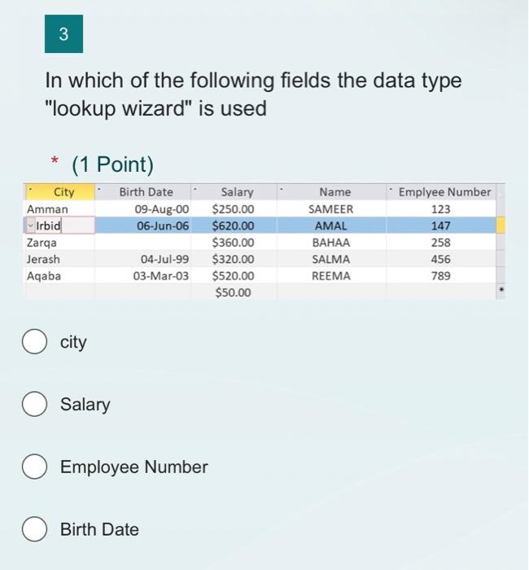529x570 pixels.
Task: Select the "Birth Date" radio option
Action: tap(34, 529)
